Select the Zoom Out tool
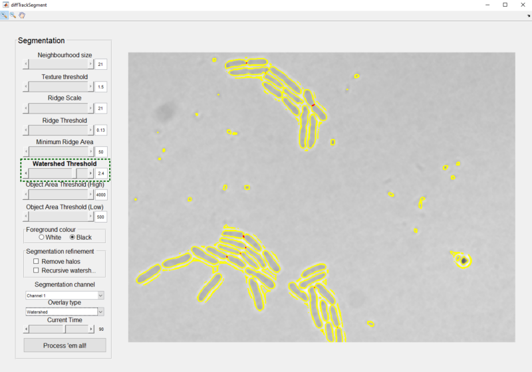 click(13, 15)
